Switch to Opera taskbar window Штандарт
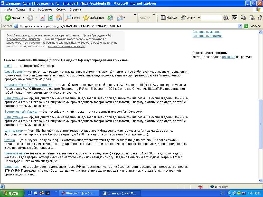This screenshot has height=197, width=263. tap(79, 193)
